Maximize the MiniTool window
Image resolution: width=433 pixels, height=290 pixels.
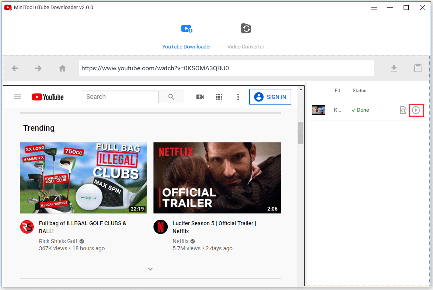point(406,8)
